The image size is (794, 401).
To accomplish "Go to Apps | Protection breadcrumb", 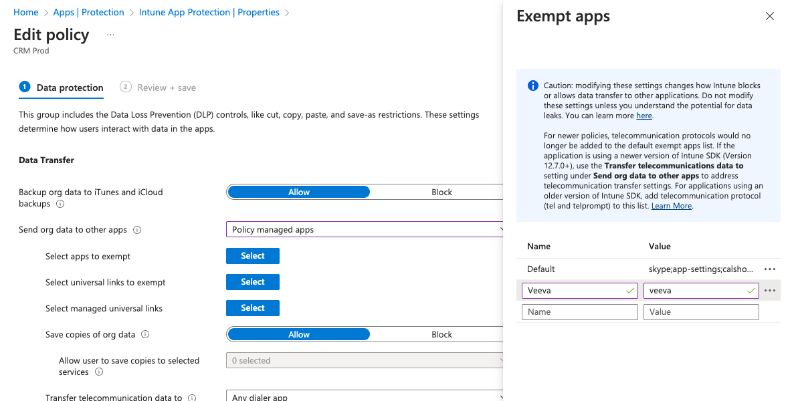I will pos(88,13).
